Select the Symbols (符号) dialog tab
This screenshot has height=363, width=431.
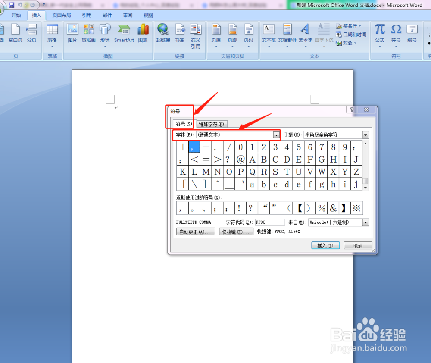[x=184, y=124]
